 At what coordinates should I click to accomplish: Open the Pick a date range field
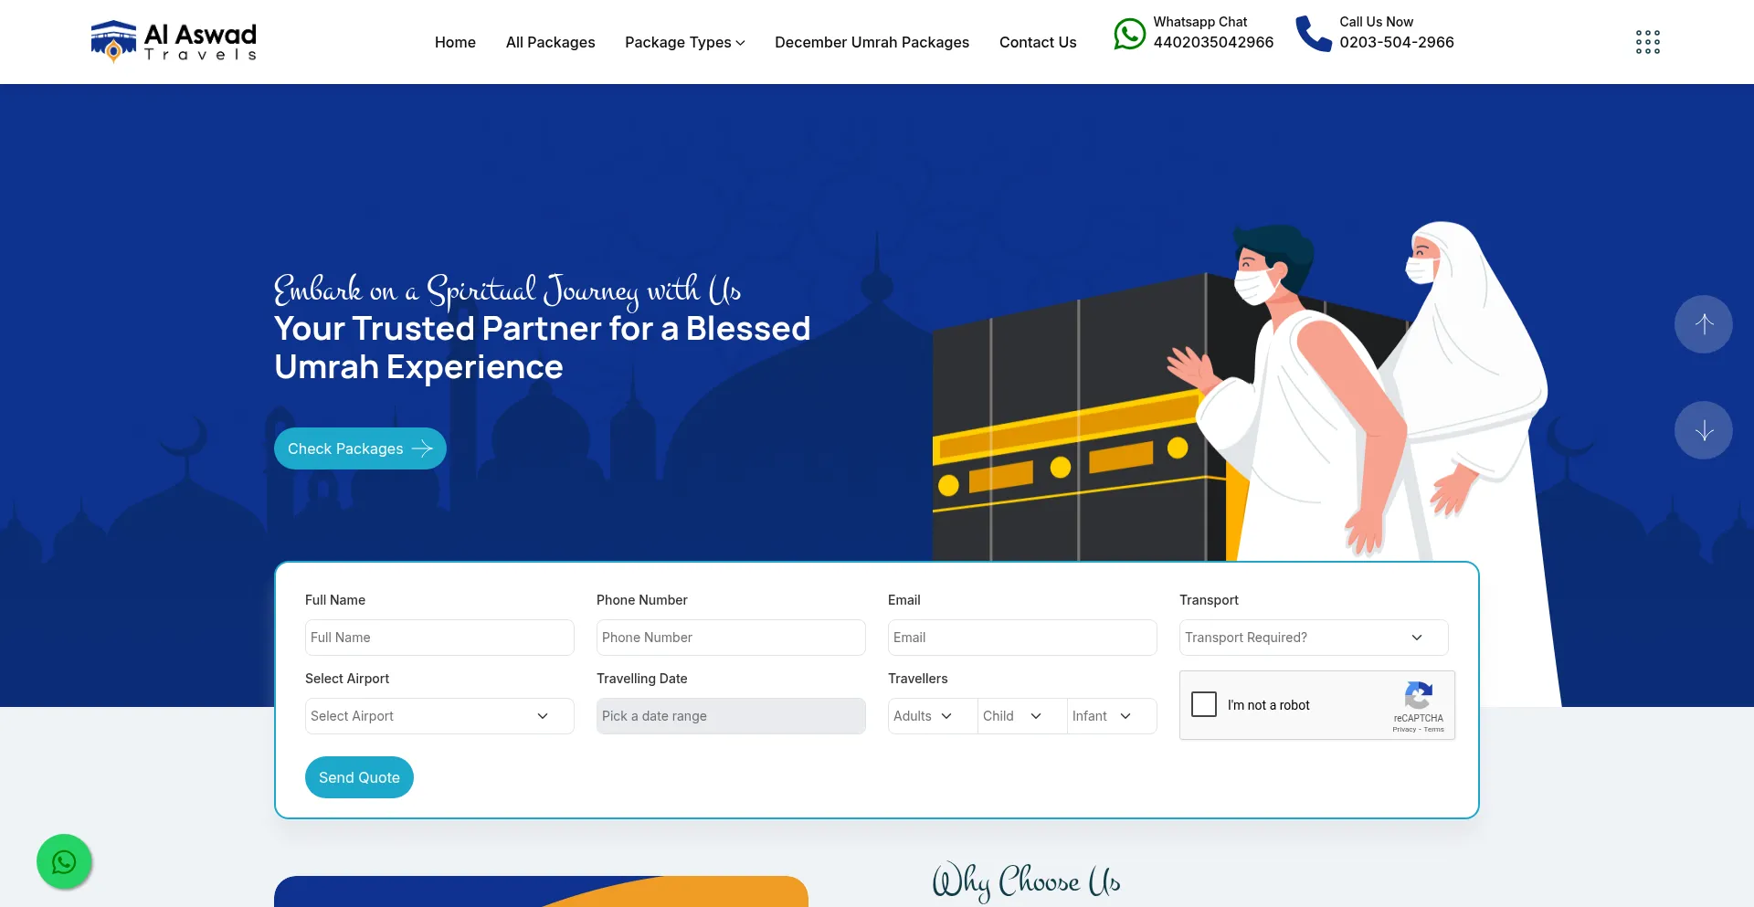pyautogui.click(x=731, y=716)
